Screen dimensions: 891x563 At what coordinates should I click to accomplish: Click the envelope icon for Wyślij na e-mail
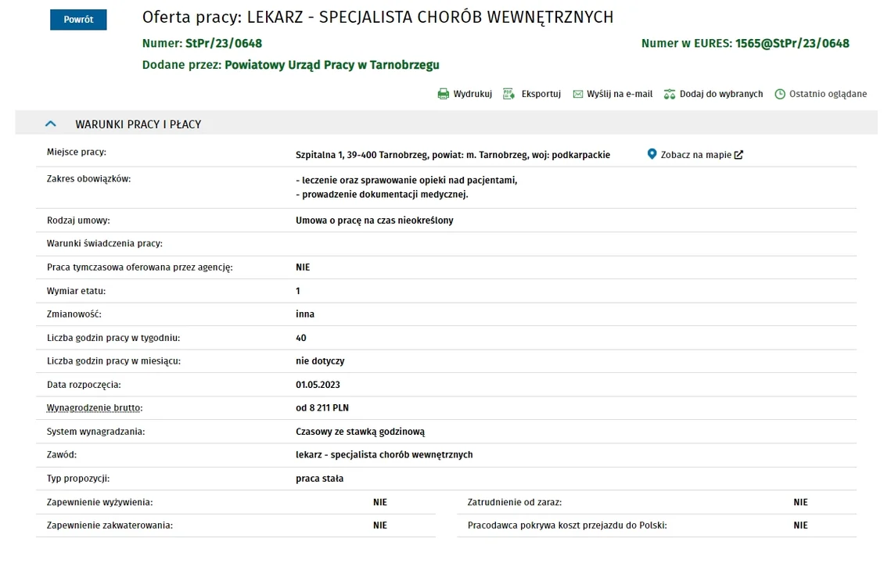pos(578,94)
